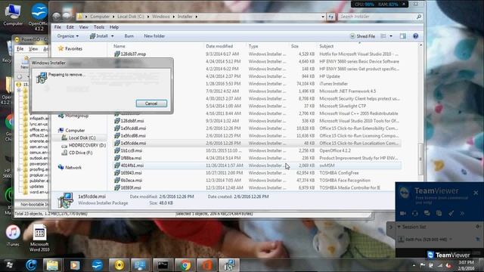484x272 pixels.
Task: Click the Windows Start button
Action: click(10, 265)
